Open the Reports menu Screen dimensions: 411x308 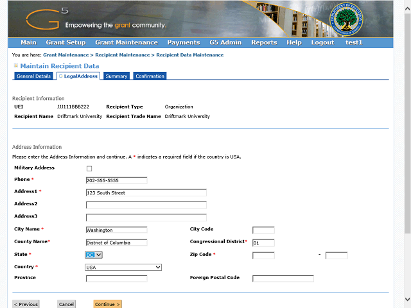(x=264, y=42)
